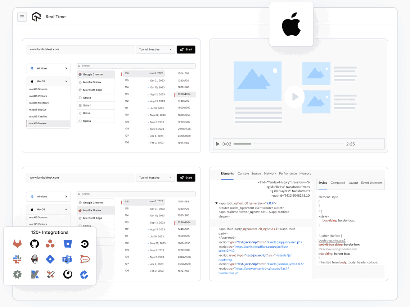This screenshot has width=410, height=307.
Task: Collapse the app-root node triangle in Elements
Action: coord(216,203)
